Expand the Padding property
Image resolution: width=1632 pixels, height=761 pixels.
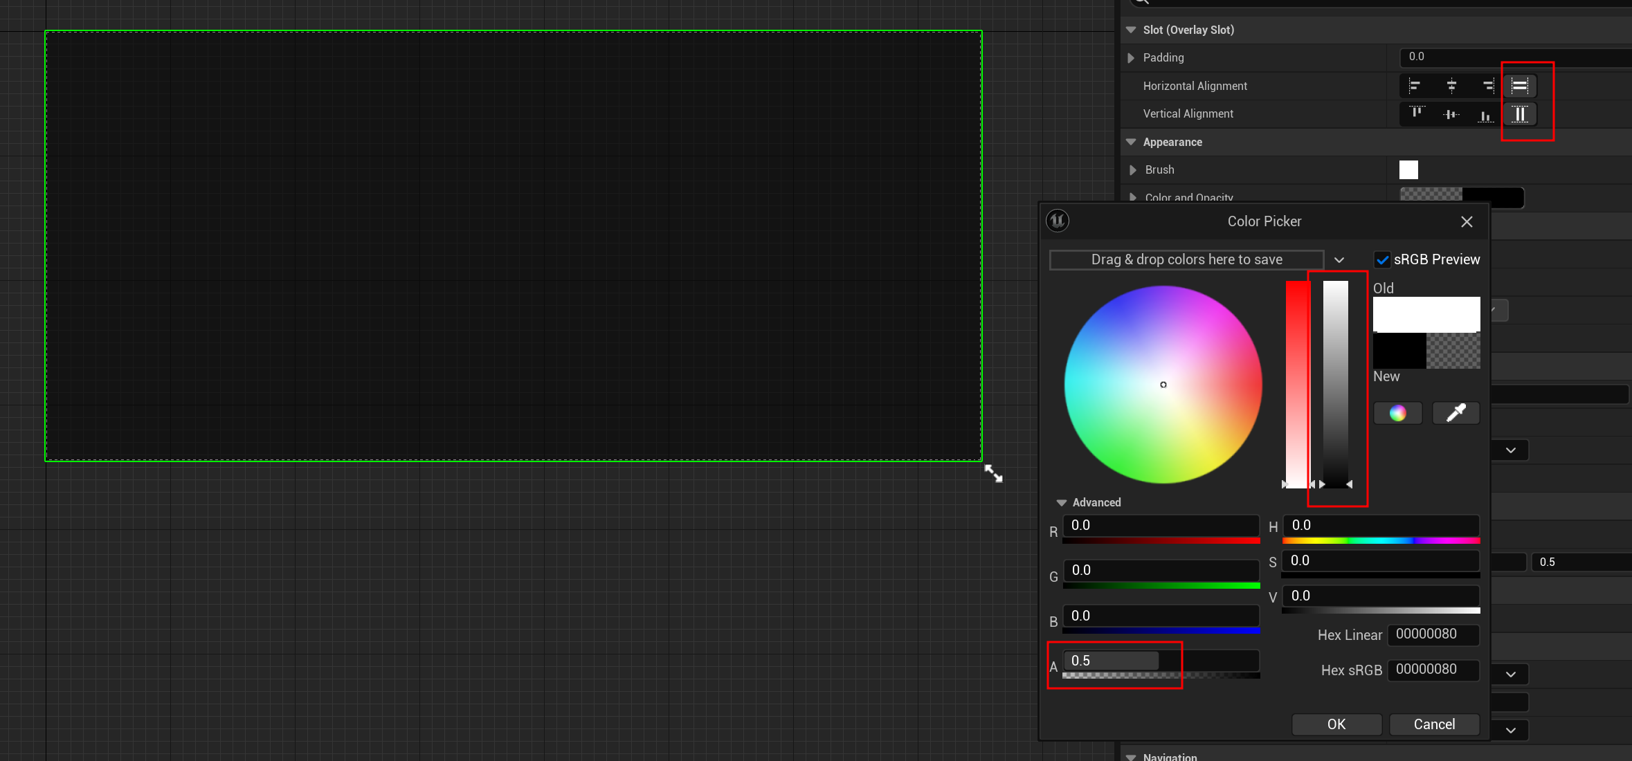[1131, 58]
